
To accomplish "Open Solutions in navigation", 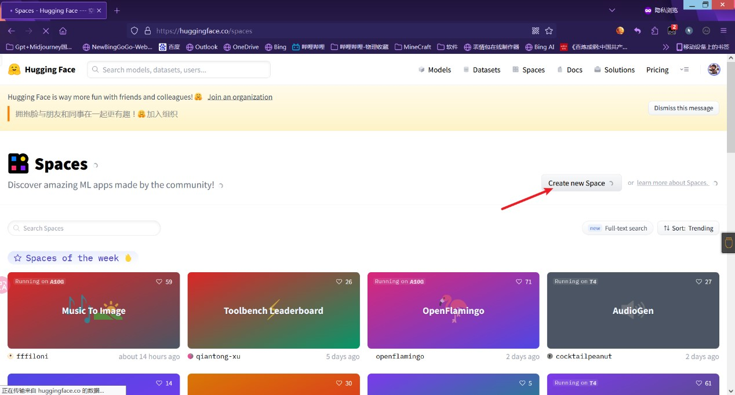I will [x=614, y=70].
